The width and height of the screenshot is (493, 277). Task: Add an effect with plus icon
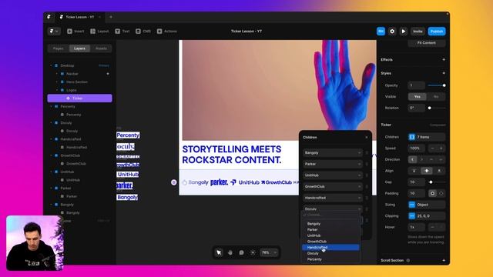click(x=444, y=59)
